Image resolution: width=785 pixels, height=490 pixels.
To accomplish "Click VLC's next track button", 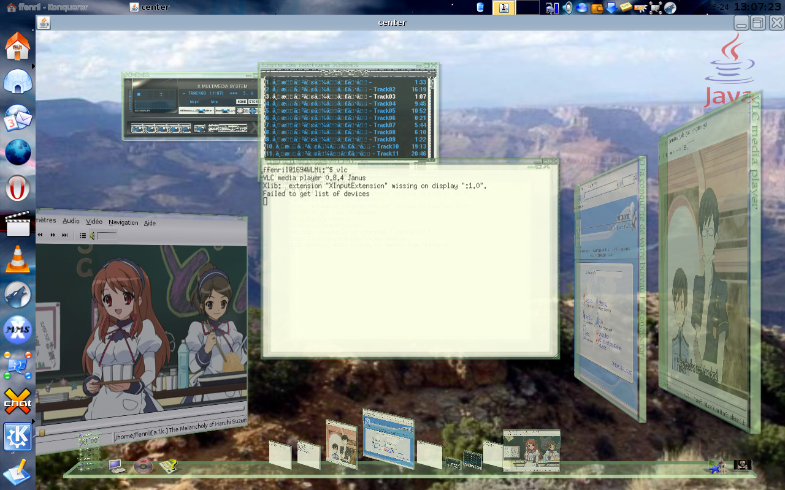I will (x=64, y=235).
